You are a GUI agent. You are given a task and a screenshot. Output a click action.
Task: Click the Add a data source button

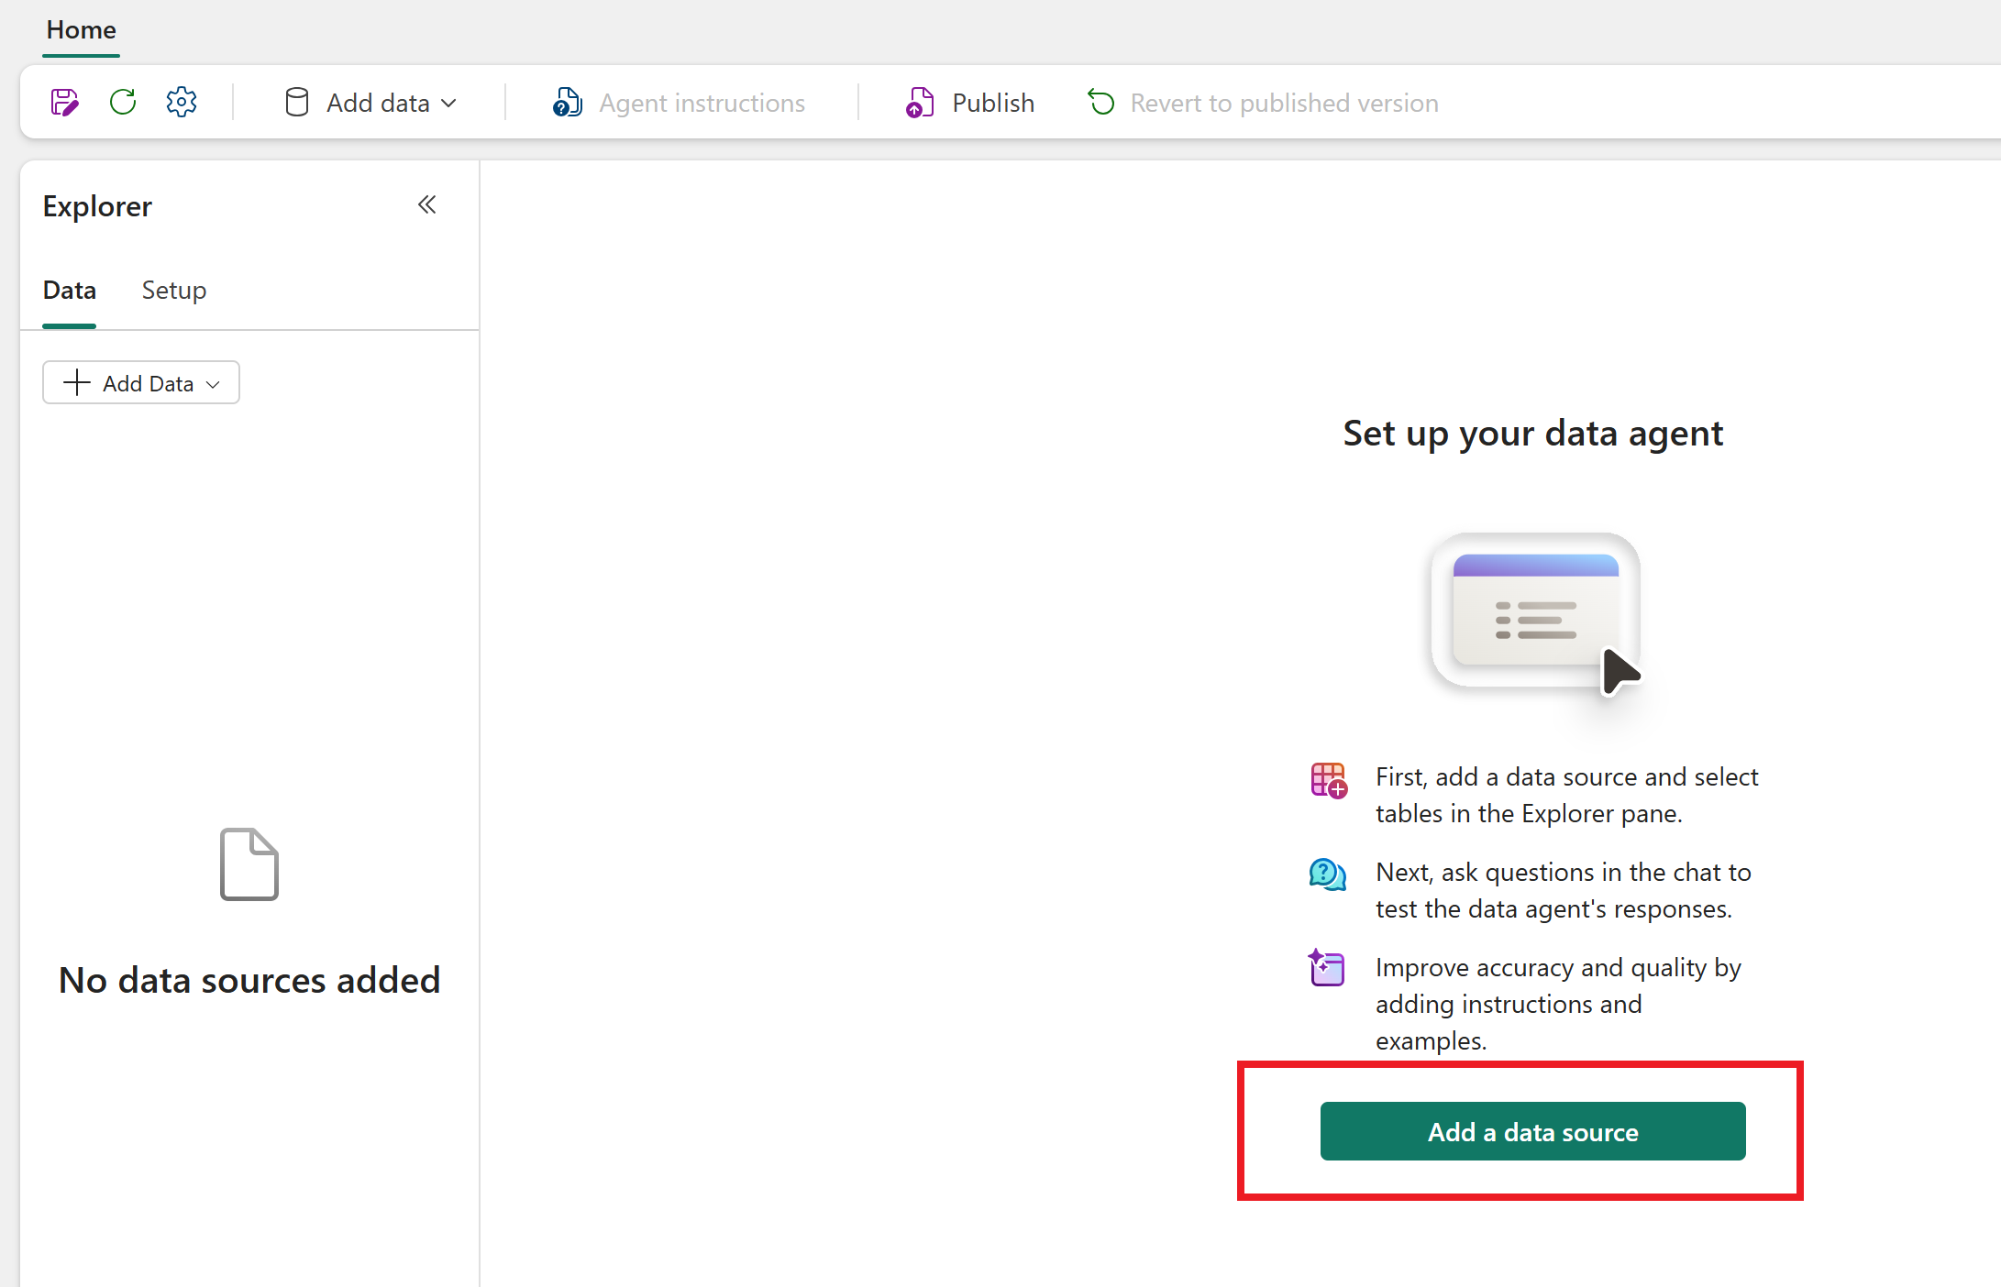[1531, 1131]
